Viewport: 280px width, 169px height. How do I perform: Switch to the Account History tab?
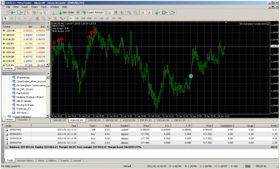coord(26,161)
